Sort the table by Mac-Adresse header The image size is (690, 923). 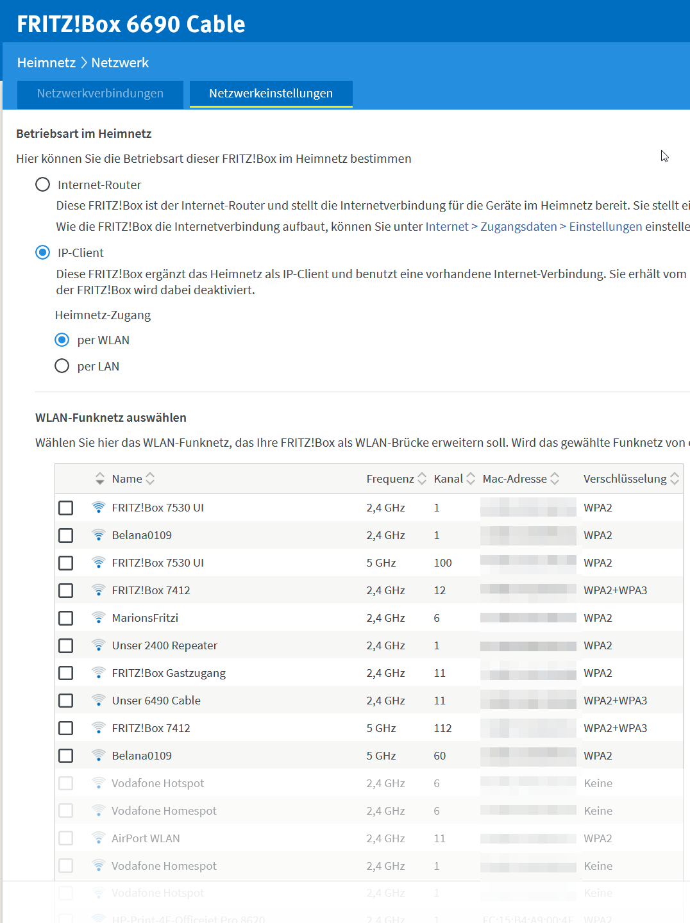coord(555,479)
